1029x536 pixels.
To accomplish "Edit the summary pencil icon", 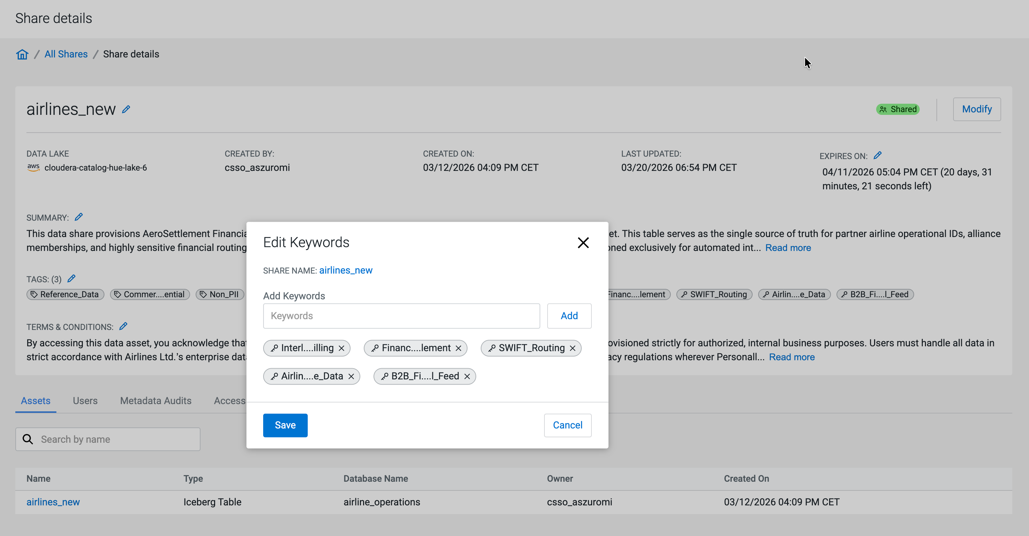I will pyautogui.click(x=79, y=217).
